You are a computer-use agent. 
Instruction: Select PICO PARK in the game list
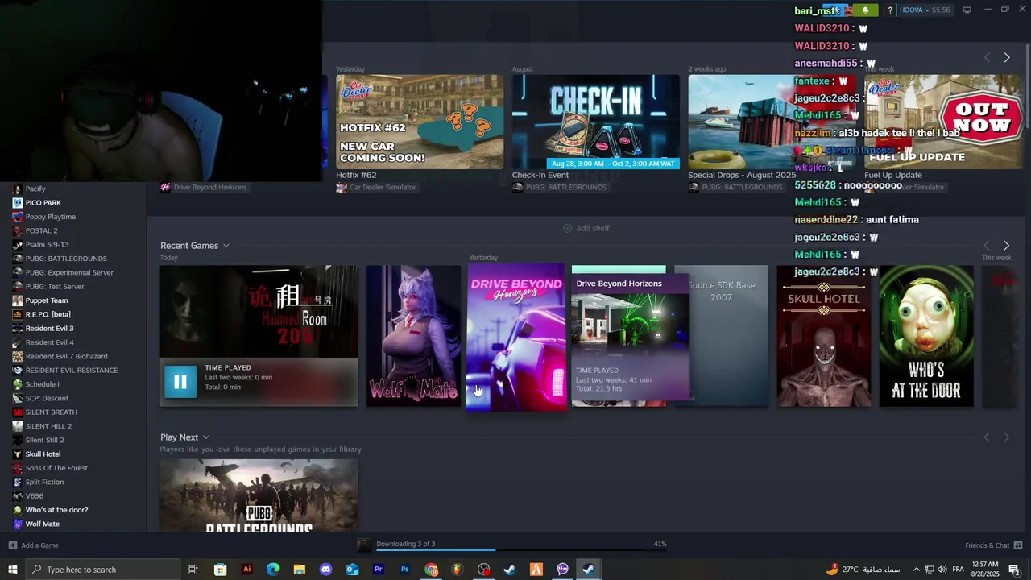click(43, 203)
